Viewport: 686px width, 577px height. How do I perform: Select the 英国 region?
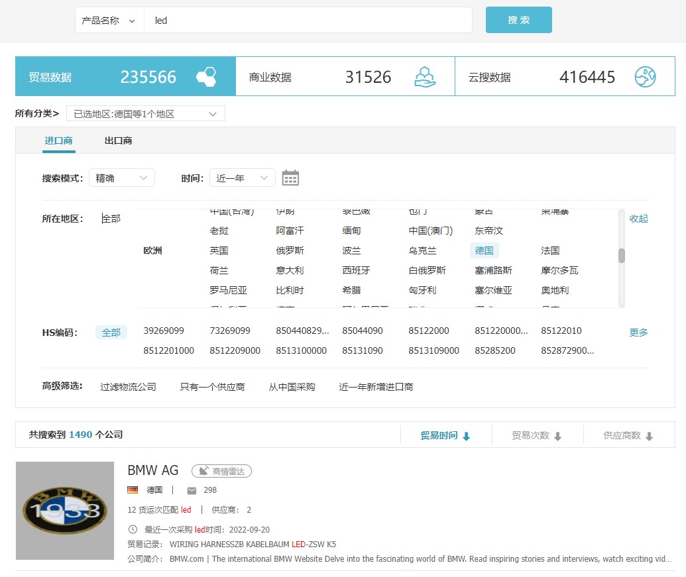point(219,250)
